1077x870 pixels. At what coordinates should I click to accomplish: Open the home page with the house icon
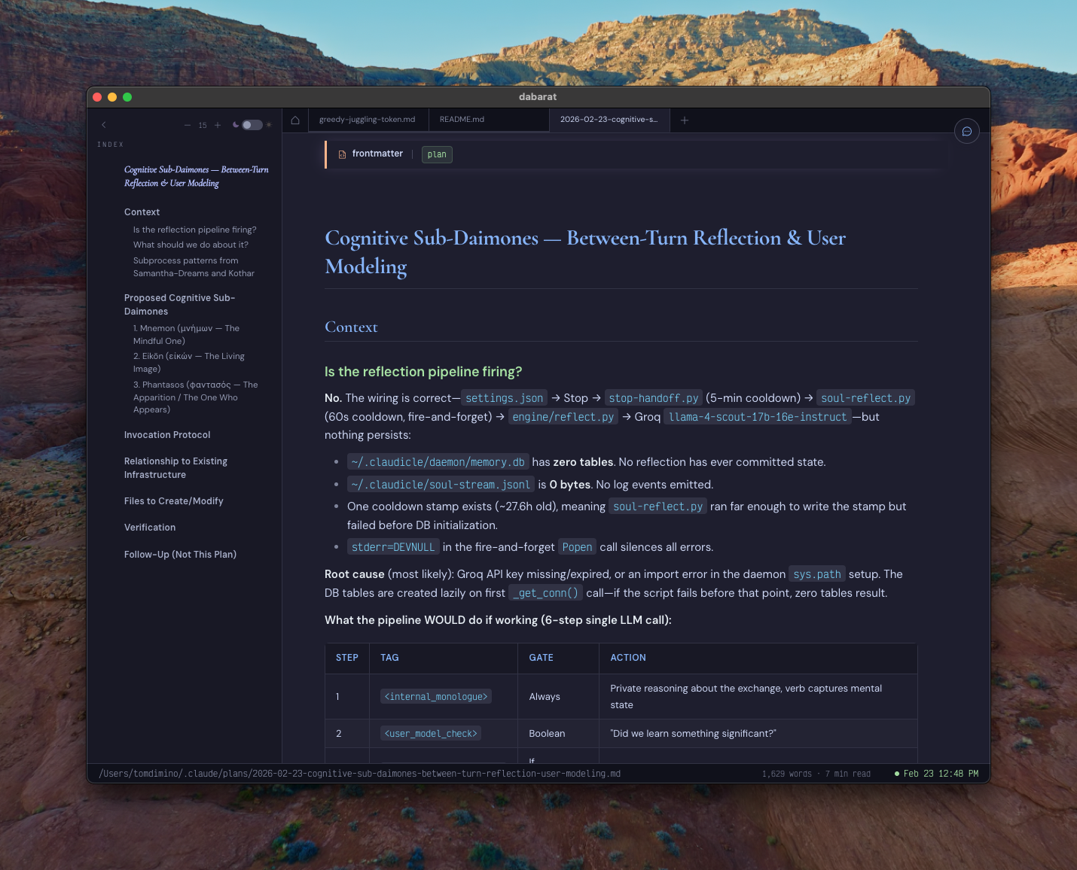(x=294, y=120)
